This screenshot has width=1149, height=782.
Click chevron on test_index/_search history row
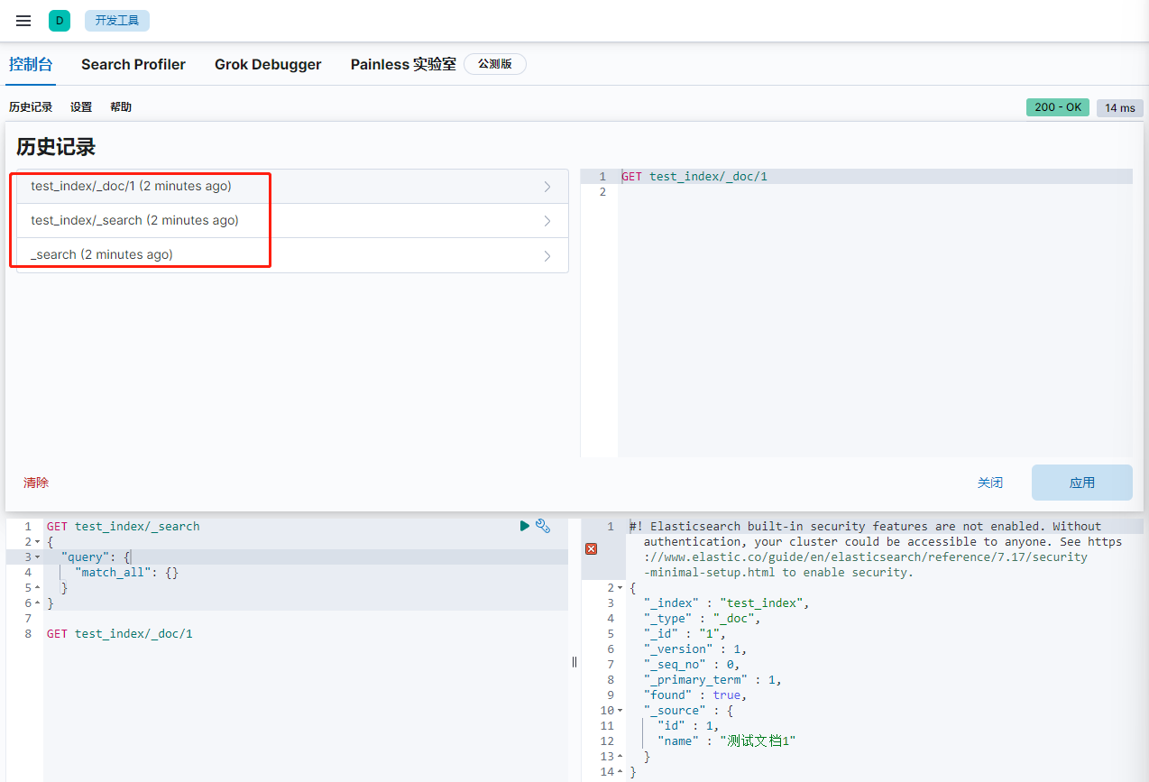pos(547,221)
